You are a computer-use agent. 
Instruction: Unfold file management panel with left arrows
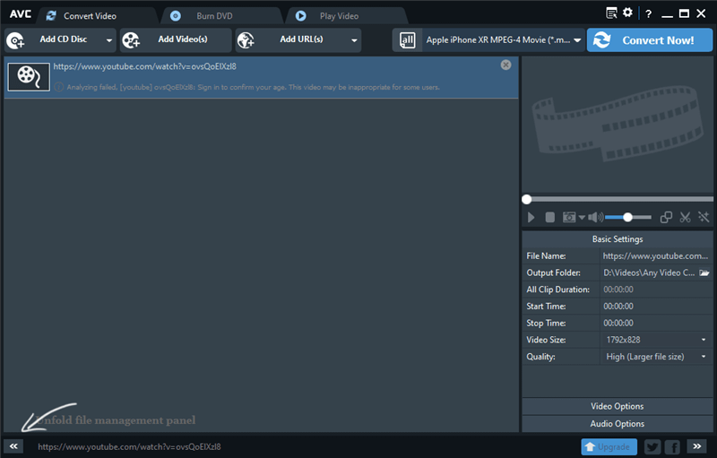(x=13, y=446)
